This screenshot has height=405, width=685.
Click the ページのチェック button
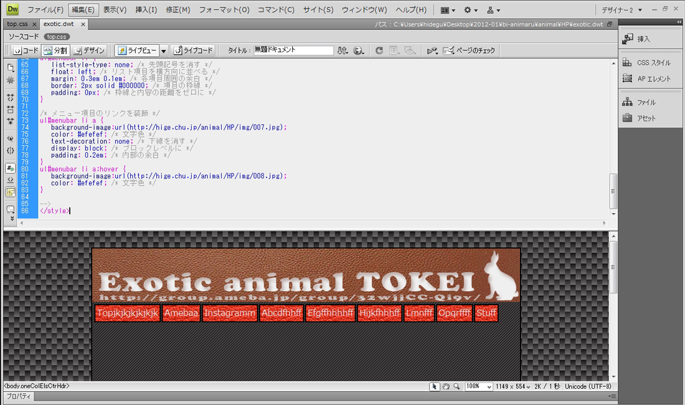pos(469,50)
